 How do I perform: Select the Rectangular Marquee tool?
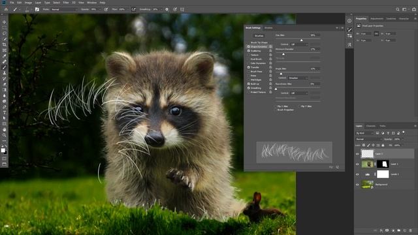point(5,27)
